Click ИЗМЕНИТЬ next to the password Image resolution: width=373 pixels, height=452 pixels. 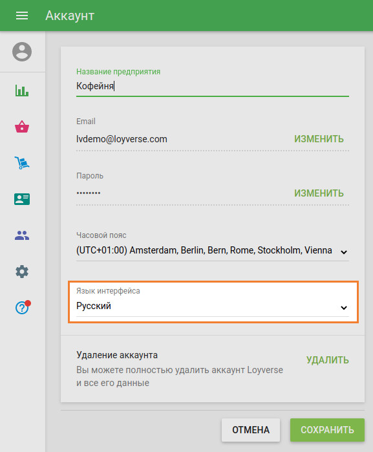pyautogui.click(x=319, y=193)
